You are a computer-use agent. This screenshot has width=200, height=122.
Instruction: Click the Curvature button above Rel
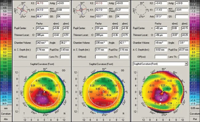pos(195,114)
